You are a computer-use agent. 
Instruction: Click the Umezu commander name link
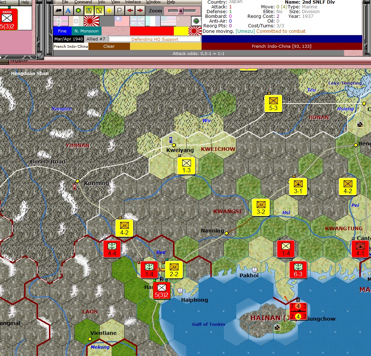point(245,31)
